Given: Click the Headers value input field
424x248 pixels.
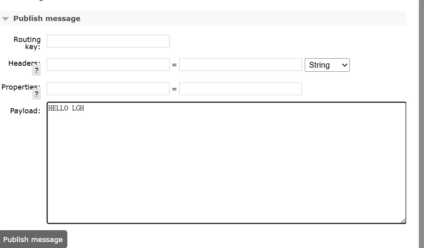Looking at the screenshot, I should coord(240,65).
